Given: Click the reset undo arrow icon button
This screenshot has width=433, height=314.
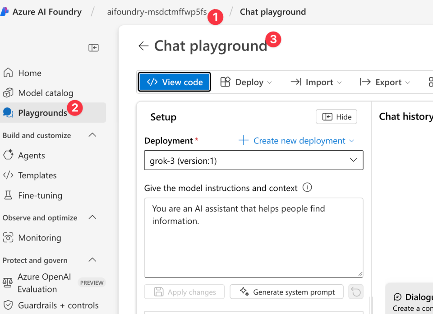Looking at the screenshot, I should (356, 291).
